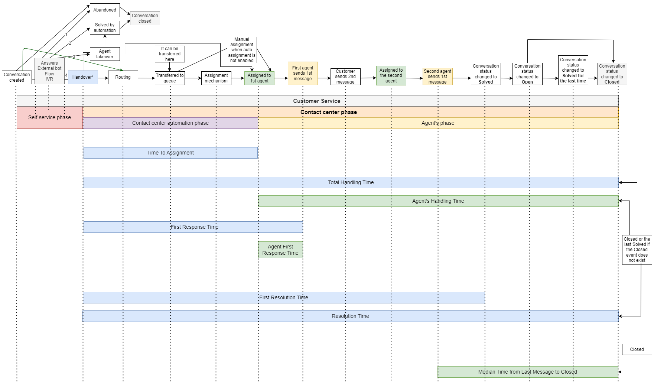The width and height of the screenshot is (654, 384).
Task: Select the gray Customer Service header bar
Action: pos(317,101)
